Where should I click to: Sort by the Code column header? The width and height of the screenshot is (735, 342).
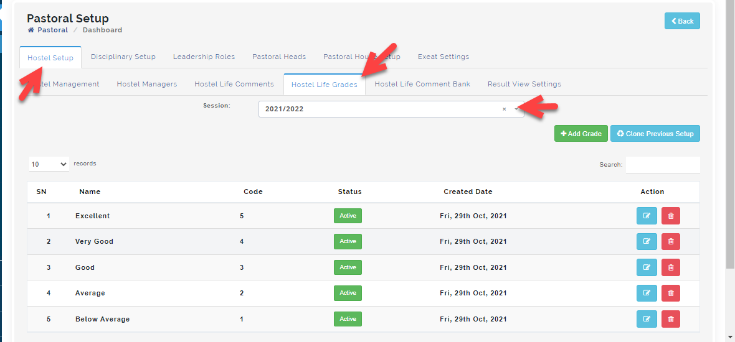[253, 192]
